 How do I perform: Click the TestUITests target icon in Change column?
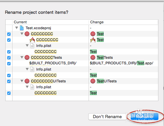point(93,81)
